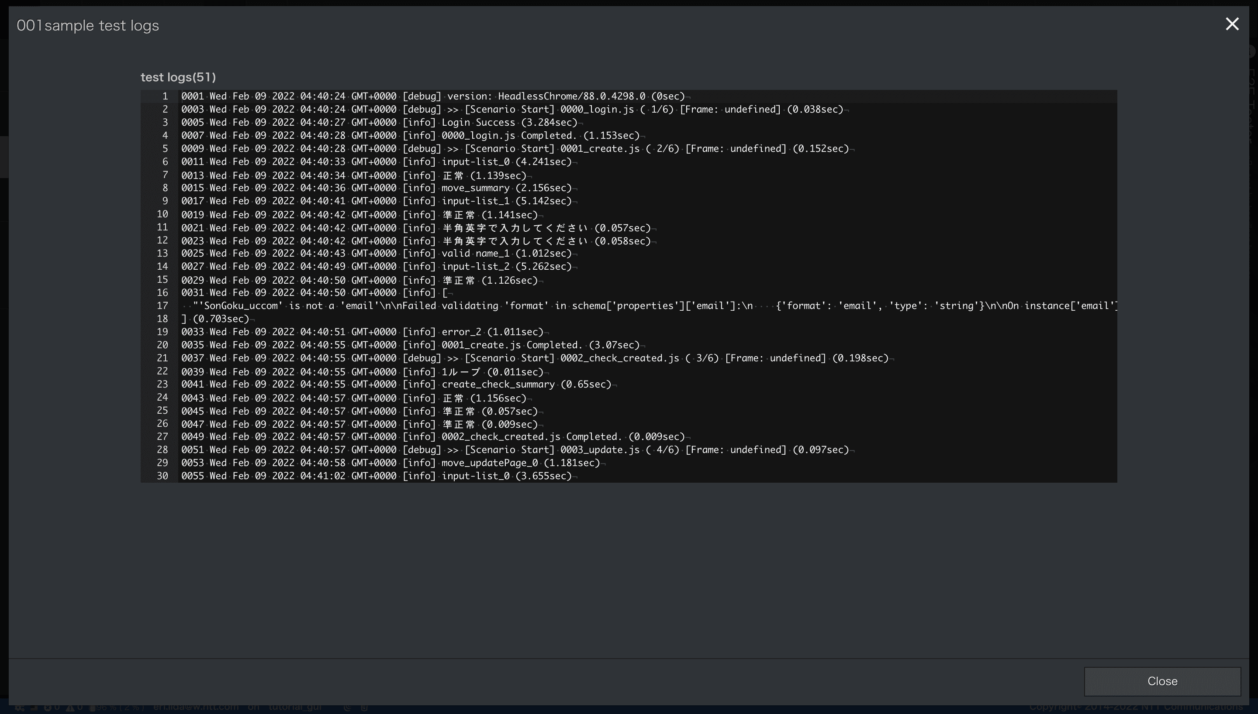Click the 'SonGoku_uccom' email validation error line

[649, 306]
